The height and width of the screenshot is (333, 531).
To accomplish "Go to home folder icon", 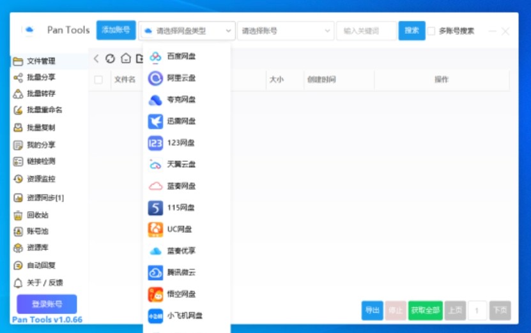I will pos(126,59).
